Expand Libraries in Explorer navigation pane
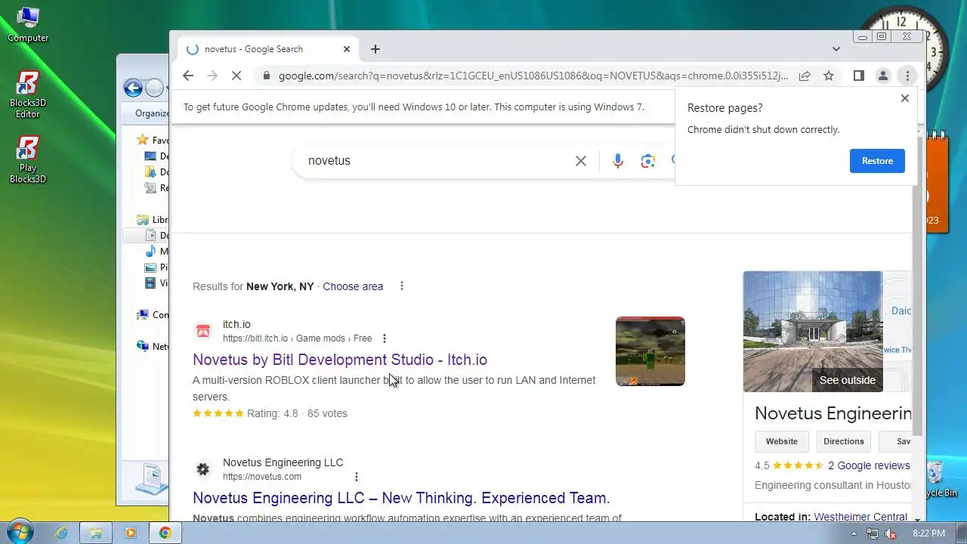This screenshot has width=967, height=544. click(x=153, y=220)
